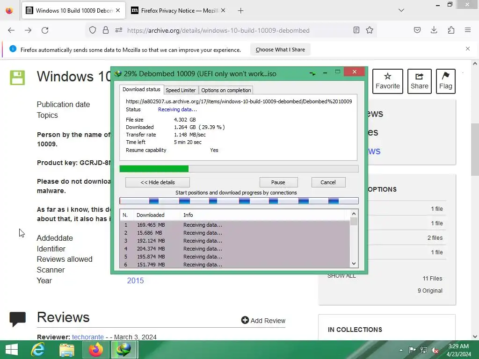
Task: Select connection row 6 with 151.749 MB
Action: click(235, 265)
